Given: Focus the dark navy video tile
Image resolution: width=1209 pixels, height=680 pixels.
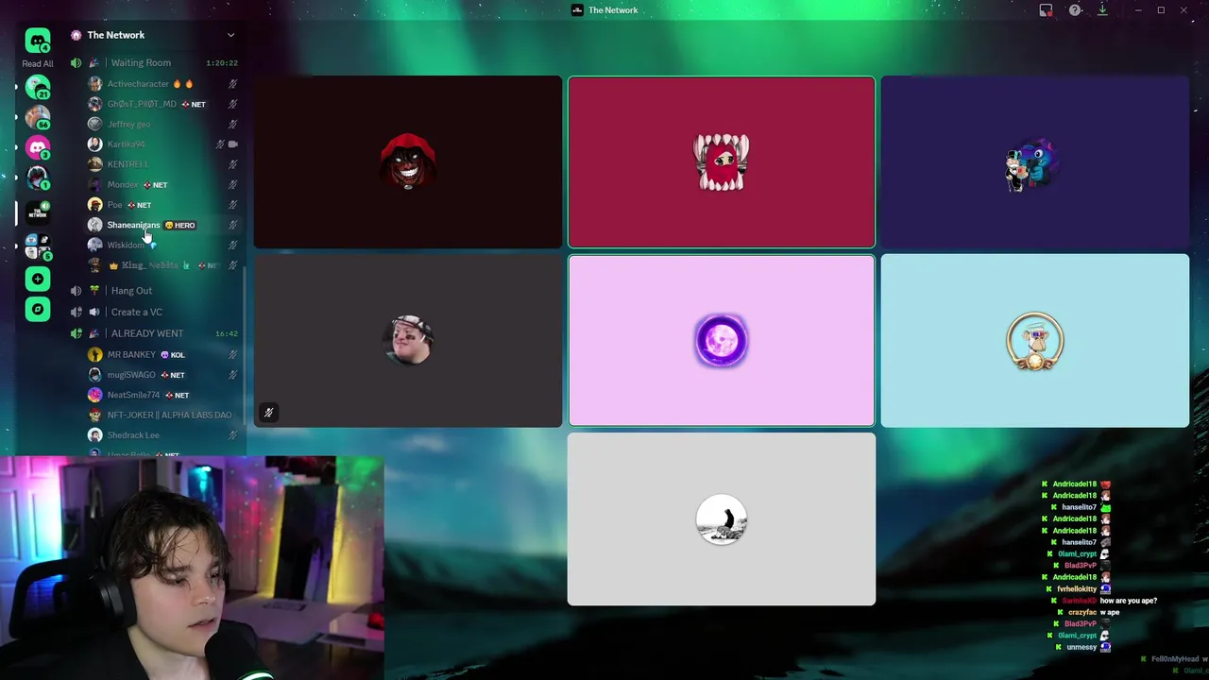Looking at the screenshot, I should click(1035, 161).
